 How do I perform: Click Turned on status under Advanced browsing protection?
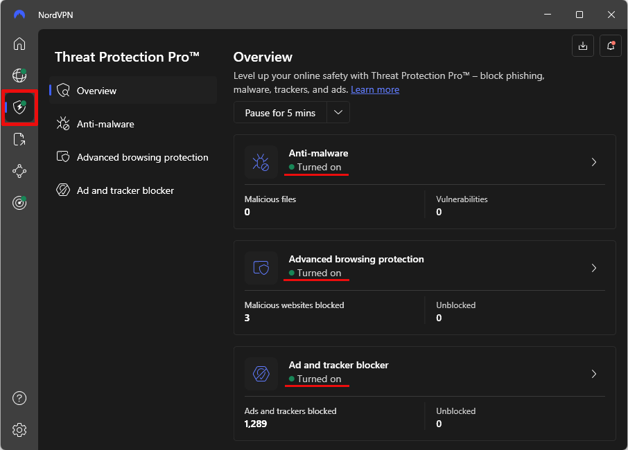click(315, 273)
